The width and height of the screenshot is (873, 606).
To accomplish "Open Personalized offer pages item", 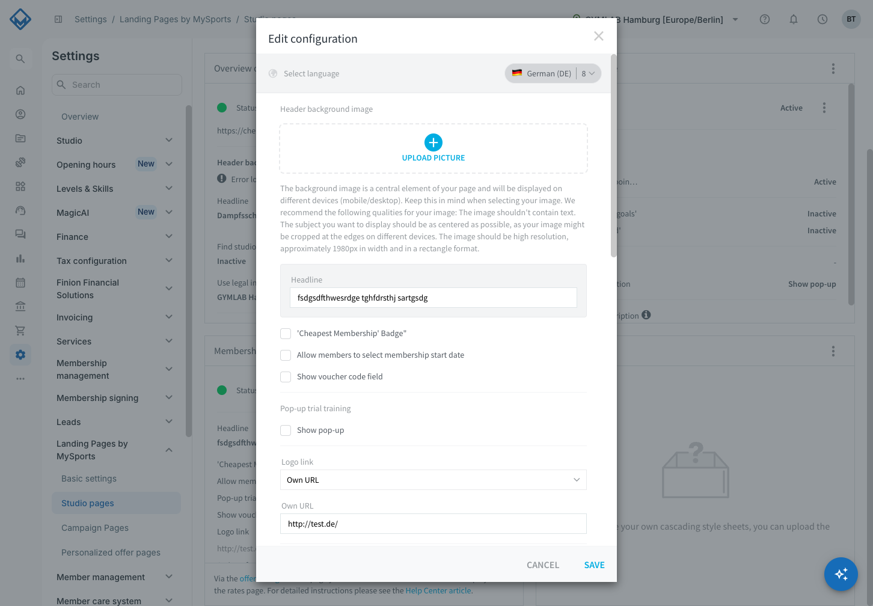I will pyautogui.click(x=111, y=552).
